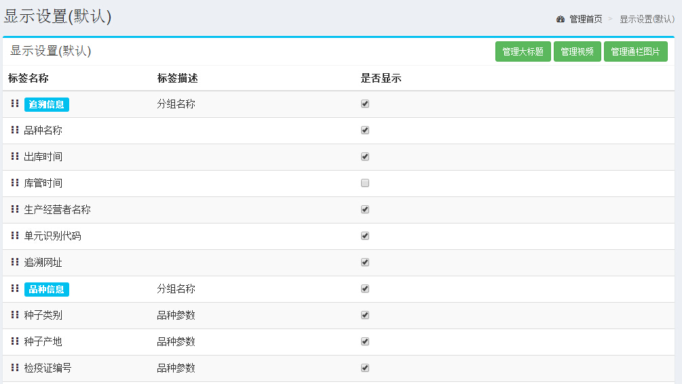682x384 pixels.
Task: Click 分组名称 description in 品种信息 row
Action: (x=176, y=289)
